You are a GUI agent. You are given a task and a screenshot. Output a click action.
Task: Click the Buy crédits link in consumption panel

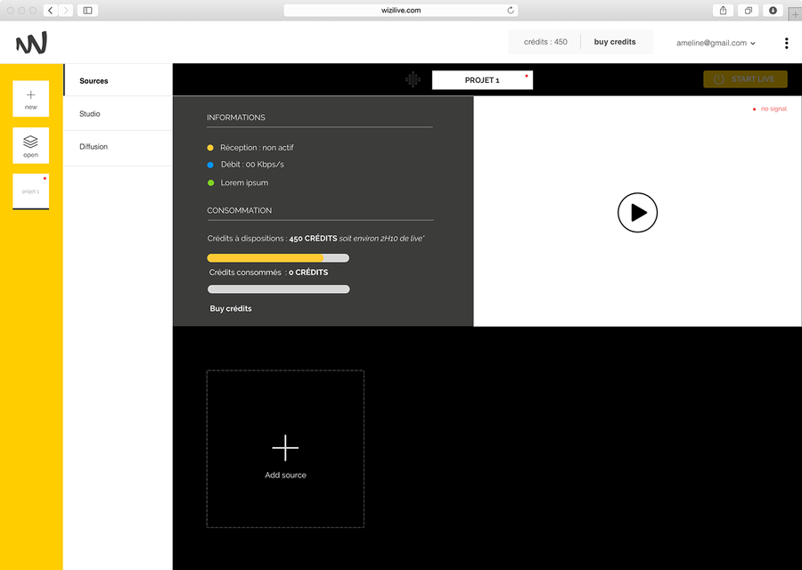231,309
